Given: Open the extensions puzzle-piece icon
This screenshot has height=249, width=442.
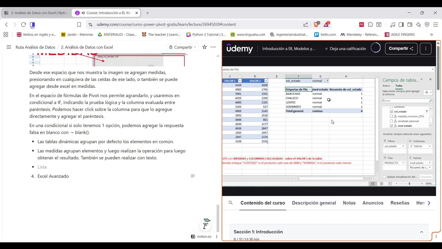Looking at the screenshot, I should [370, 25].
